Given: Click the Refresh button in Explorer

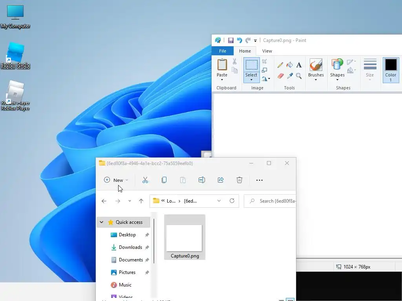Looking at the screenshot, I should pos(232,201).
